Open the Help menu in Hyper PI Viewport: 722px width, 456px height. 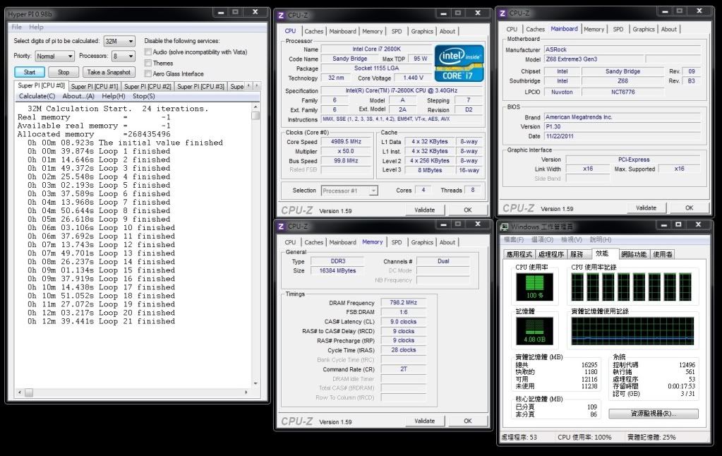[37, 27]
